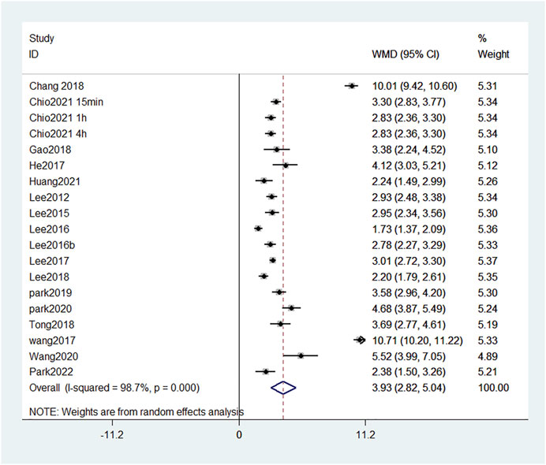Click the 'Lee2015' study label
Screen dimensions: 546x465
click(49, 214)
